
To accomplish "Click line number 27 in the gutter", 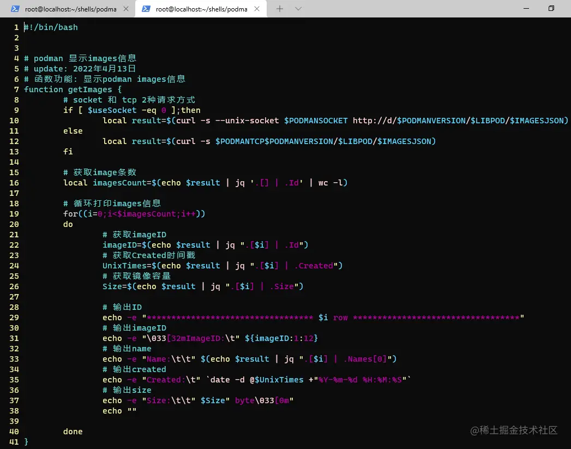I will point(14,297).
